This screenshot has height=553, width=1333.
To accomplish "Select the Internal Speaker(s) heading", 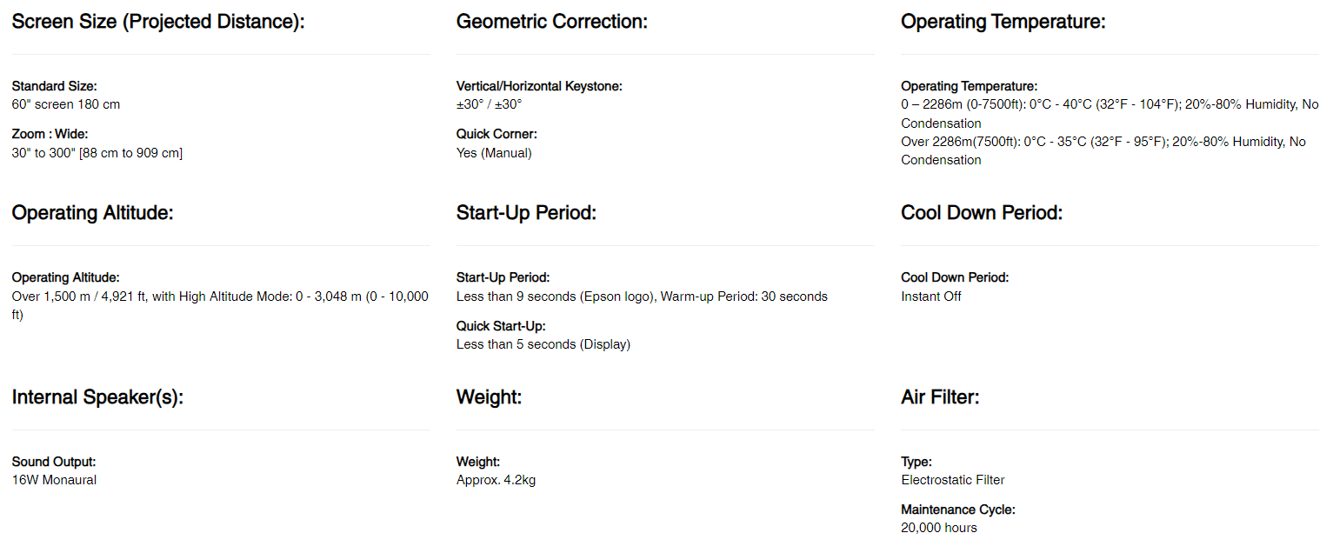I will [97, 397].
